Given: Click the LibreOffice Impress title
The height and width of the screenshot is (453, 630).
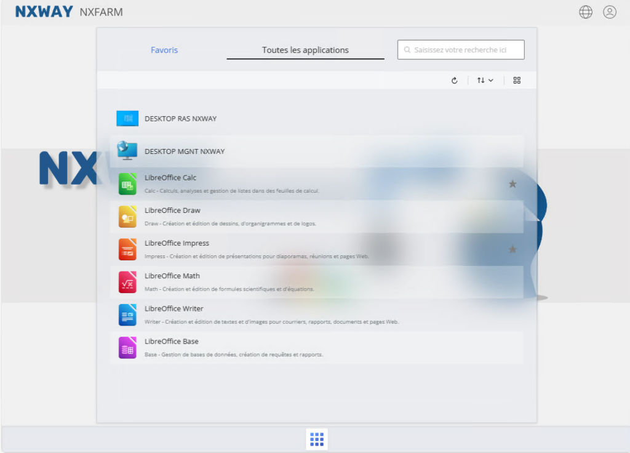Looking at the screenshot, I should click(x=177, y=243).
